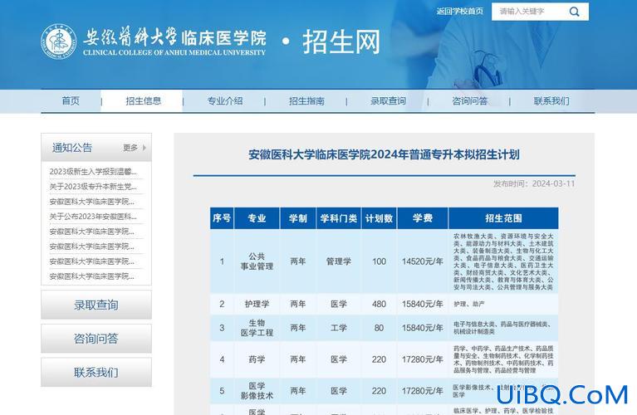Open notice 关于公布2023年安徽医科...
Screen dimensions: 637x415
click(93, 217)
